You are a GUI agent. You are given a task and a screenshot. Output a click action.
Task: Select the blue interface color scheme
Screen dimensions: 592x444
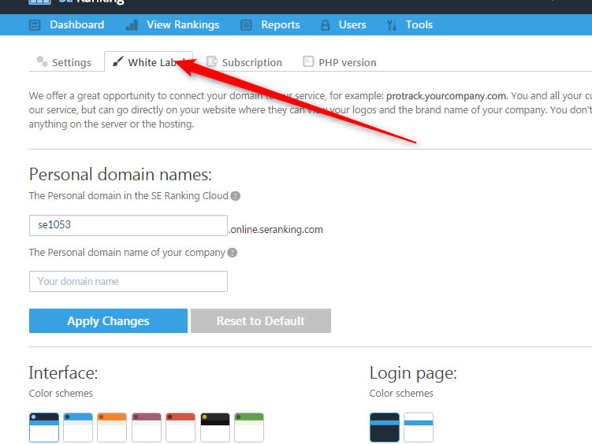78,427
